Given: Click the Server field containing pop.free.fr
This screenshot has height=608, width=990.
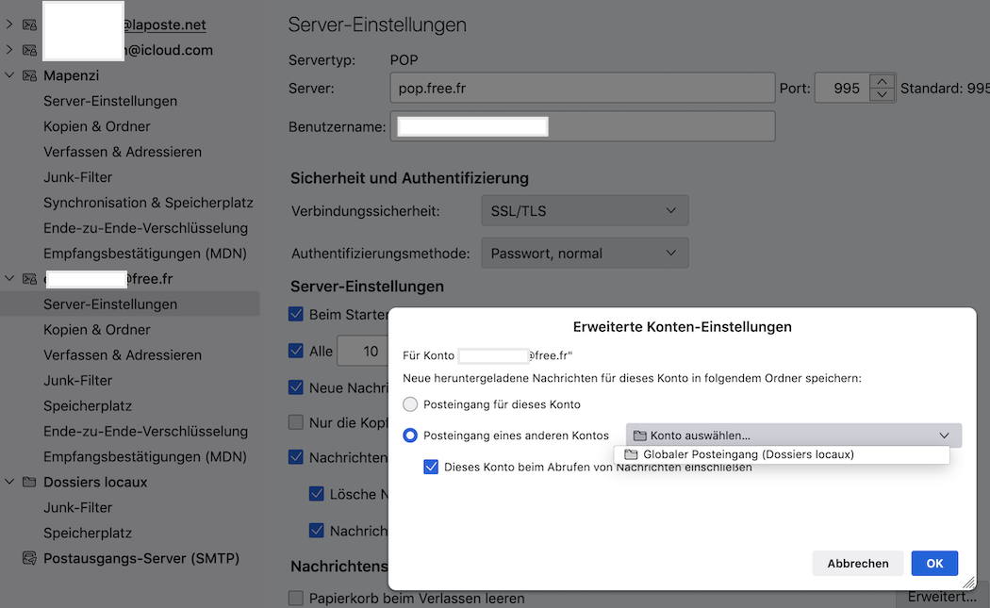Looking at the screenshot, I should (581, 88).
